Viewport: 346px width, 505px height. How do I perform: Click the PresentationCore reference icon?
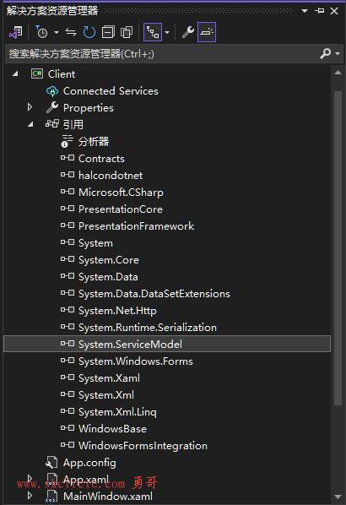click(68, 209)
